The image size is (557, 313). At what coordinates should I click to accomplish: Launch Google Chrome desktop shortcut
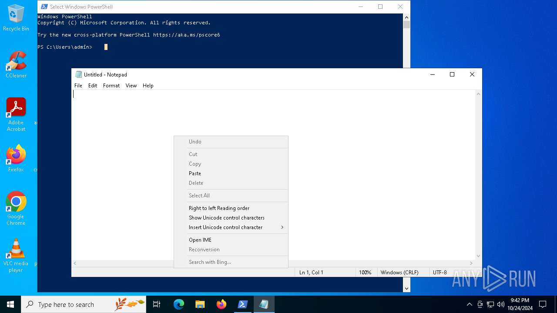(16, 209)
